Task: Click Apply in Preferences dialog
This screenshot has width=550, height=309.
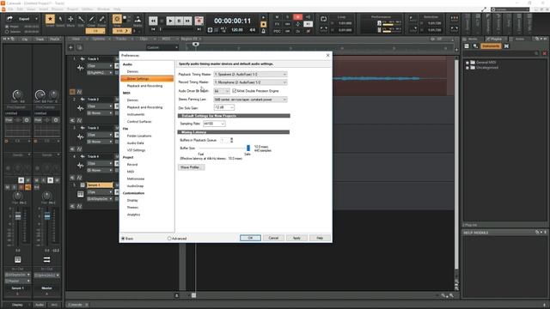Action: [x=296, y=238]
